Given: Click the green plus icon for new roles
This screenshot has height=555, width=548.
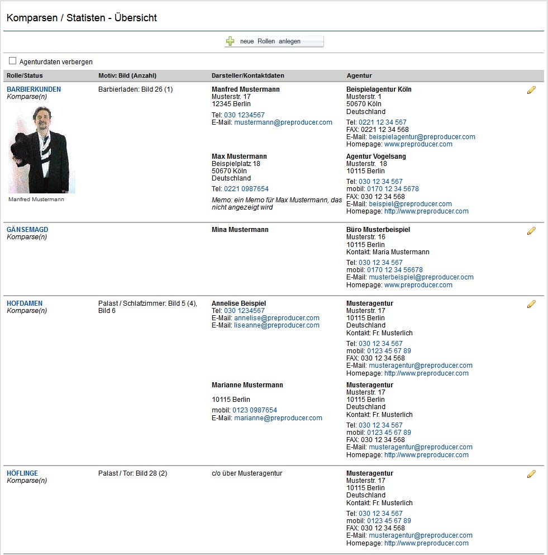Looking at the screenshot, I should tap(230, 41).
